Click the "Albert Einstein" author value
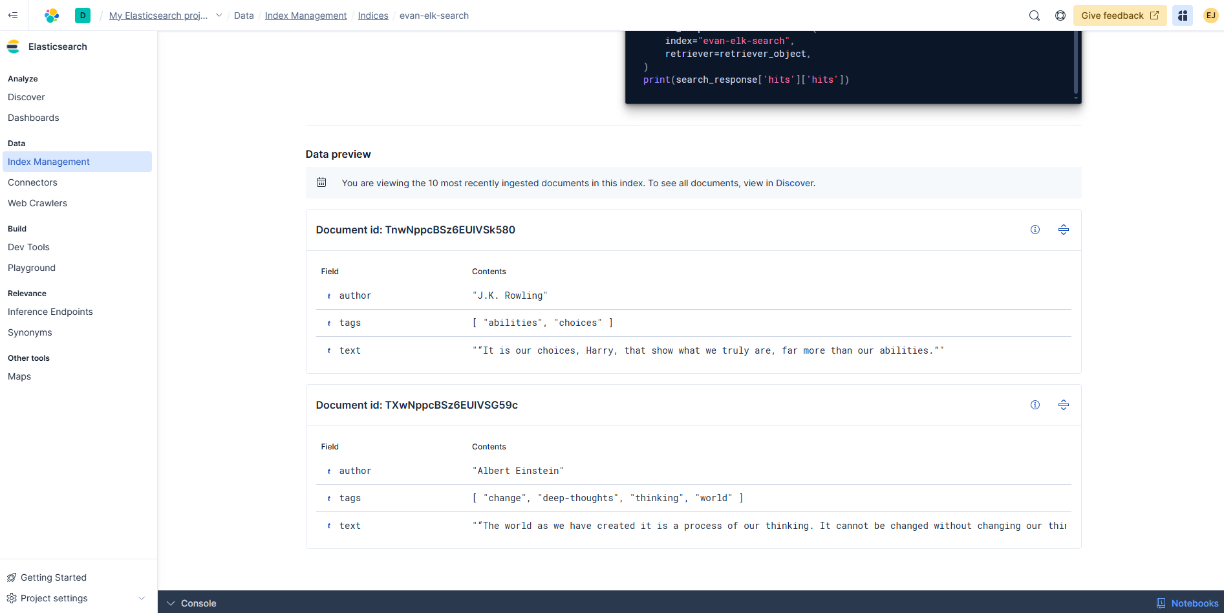This screenshot has width=1224, height=613. click(518, 471)
